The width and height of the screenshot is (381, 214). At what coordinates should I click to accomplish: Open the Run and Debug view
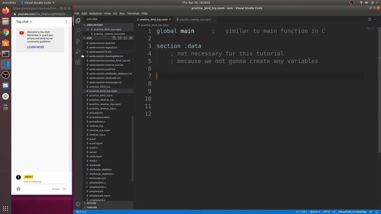coord(78,52)
